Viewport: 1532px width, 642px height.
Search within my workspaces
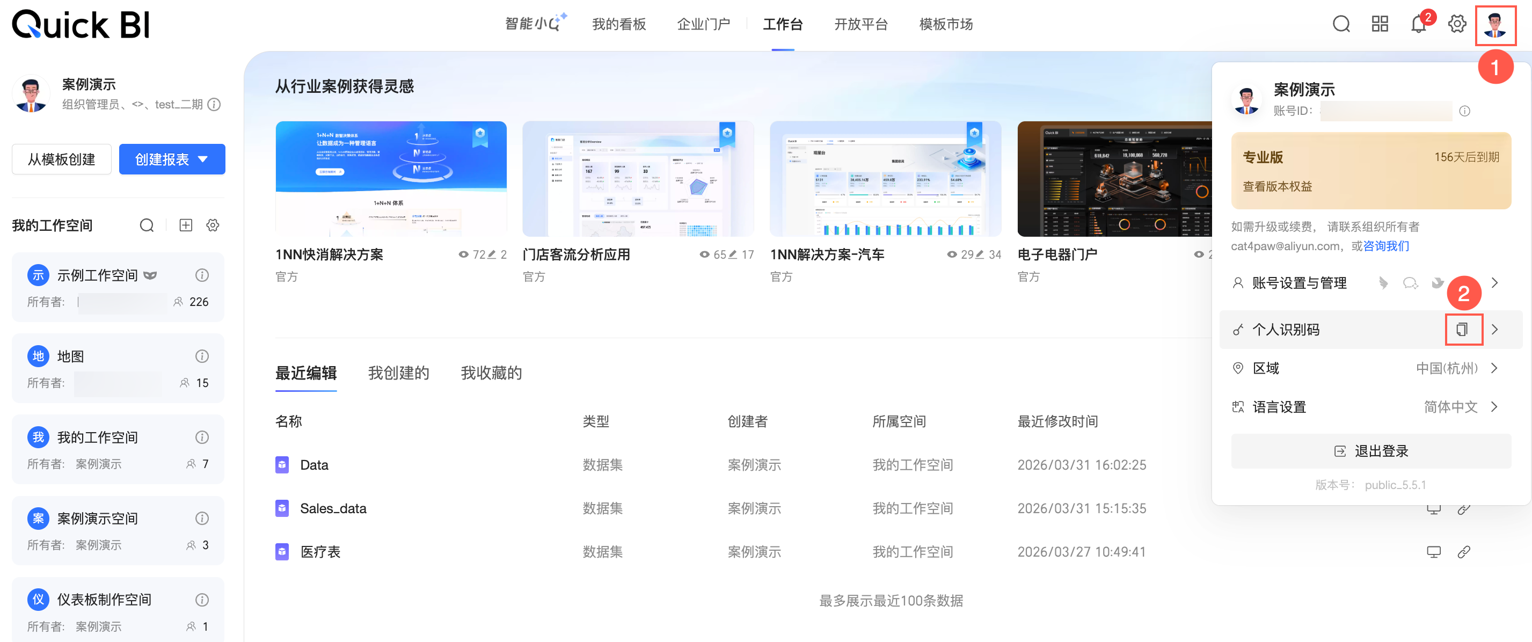(x=147, y=225)
